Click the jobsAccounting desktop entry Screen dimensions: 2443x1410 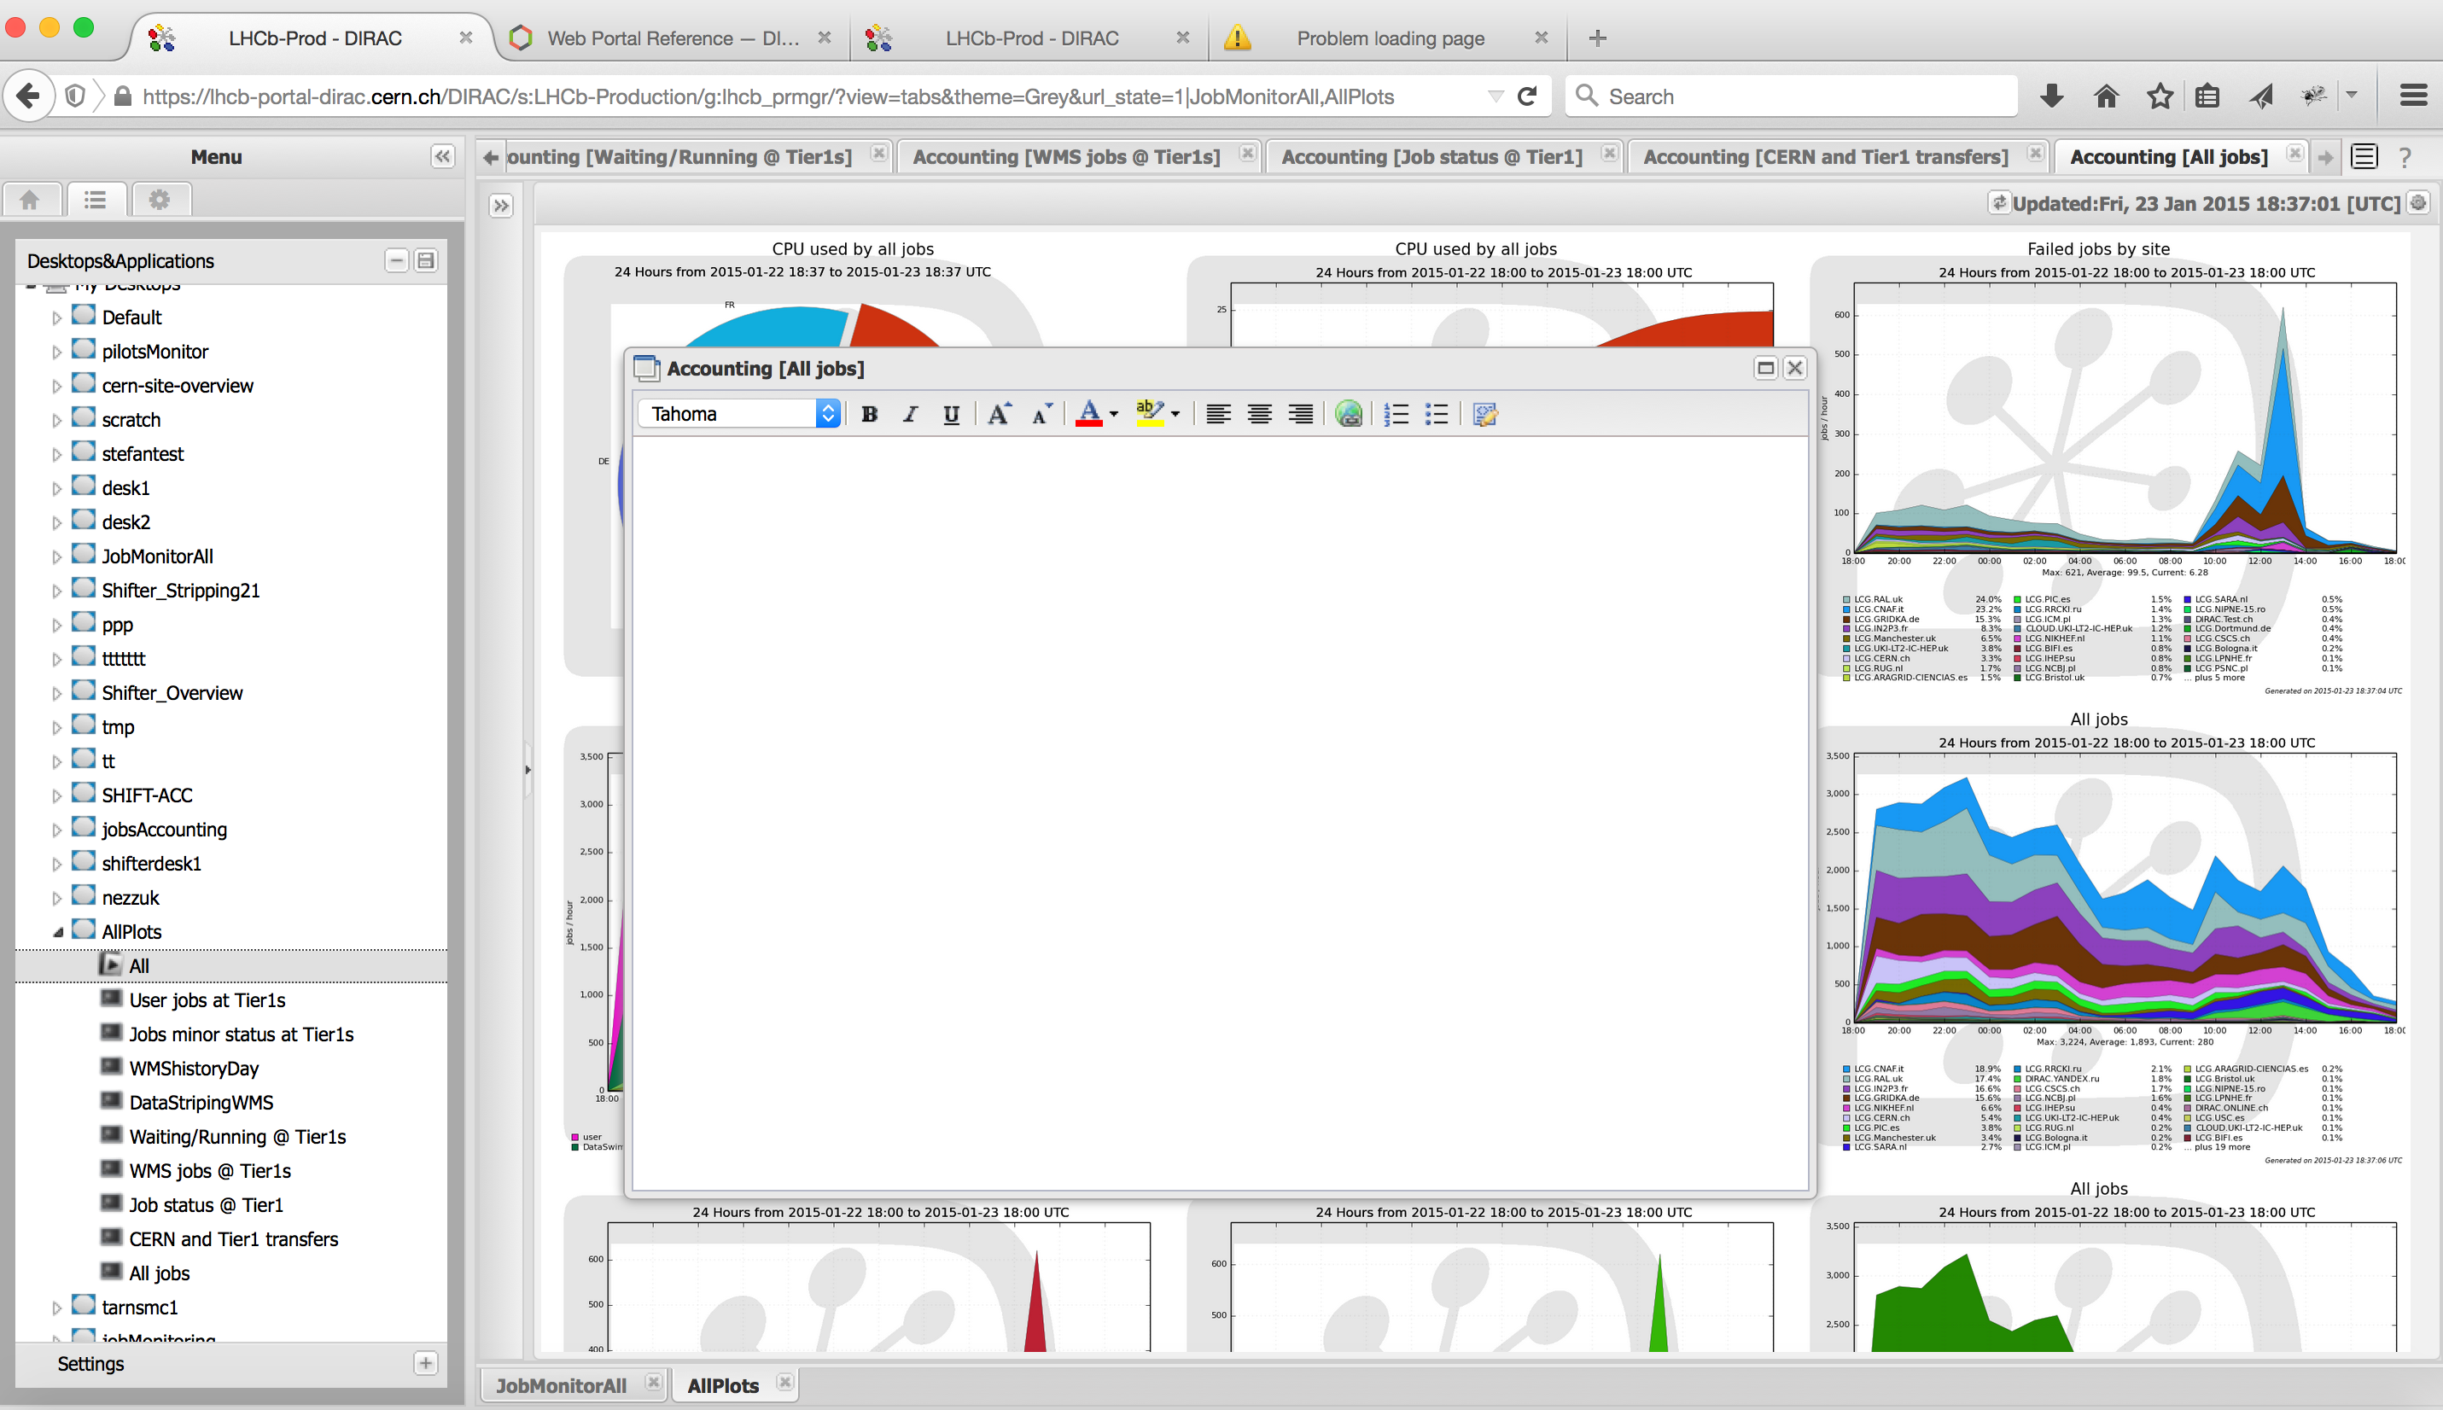[x=165, y=830]
